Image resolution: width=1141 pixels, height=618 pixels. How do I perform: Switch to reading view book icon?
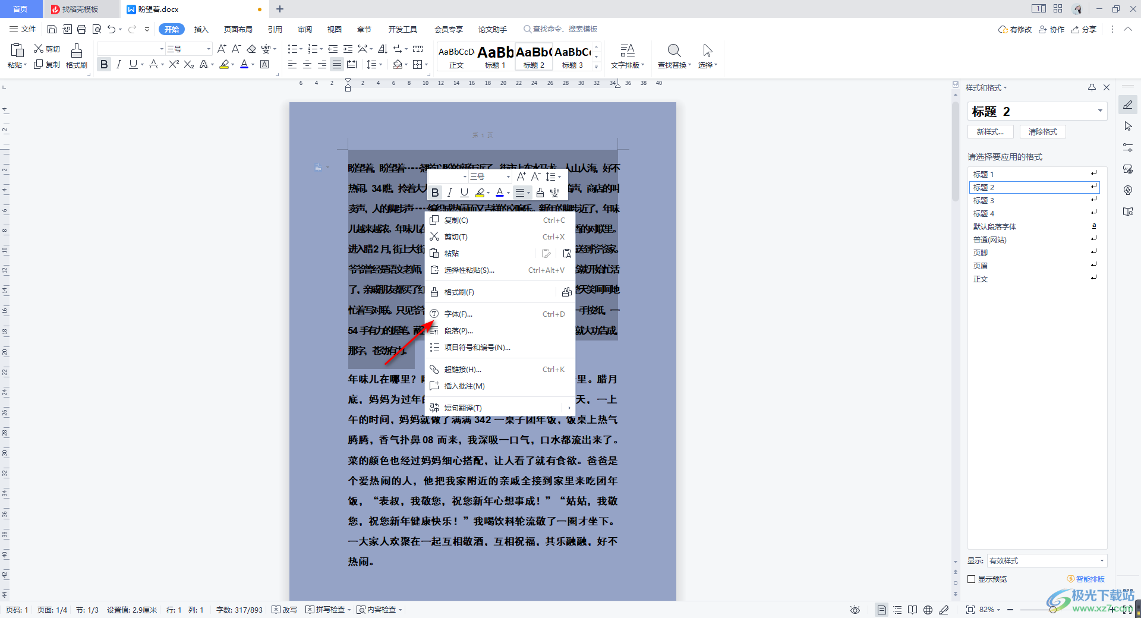(913, 610)
